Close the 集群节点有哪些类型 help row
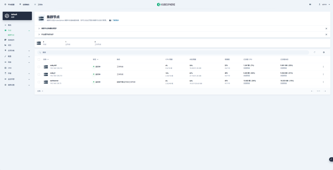 [326, 28]
